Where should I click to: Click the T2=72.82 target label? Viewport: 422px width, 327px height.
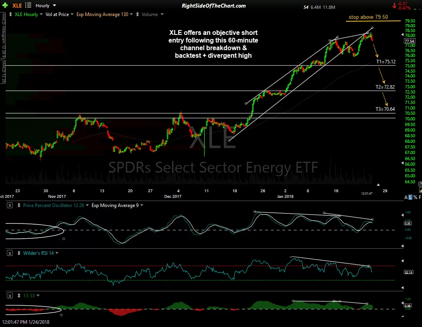click(385, 87)
